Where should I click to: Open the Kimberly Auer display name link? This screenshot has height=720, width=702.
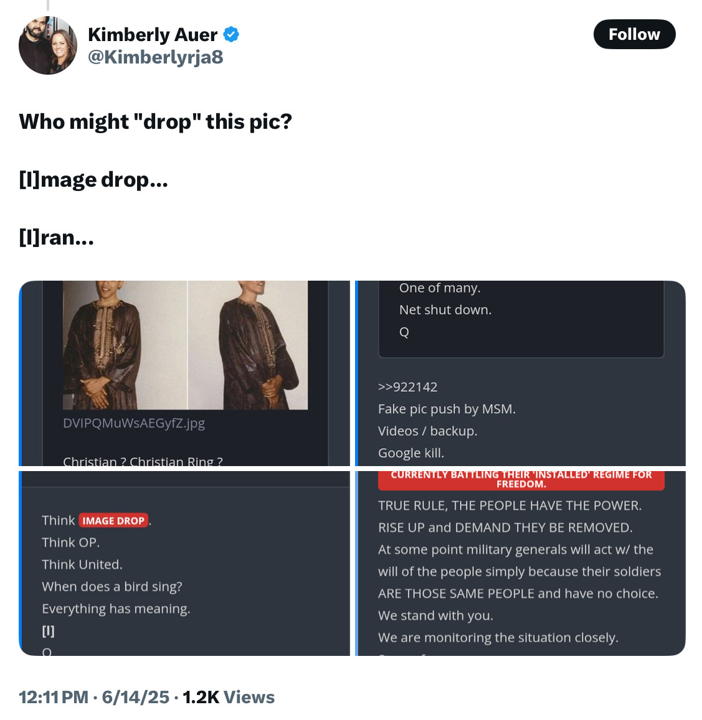pyautogui.click(x=153, y=35)
